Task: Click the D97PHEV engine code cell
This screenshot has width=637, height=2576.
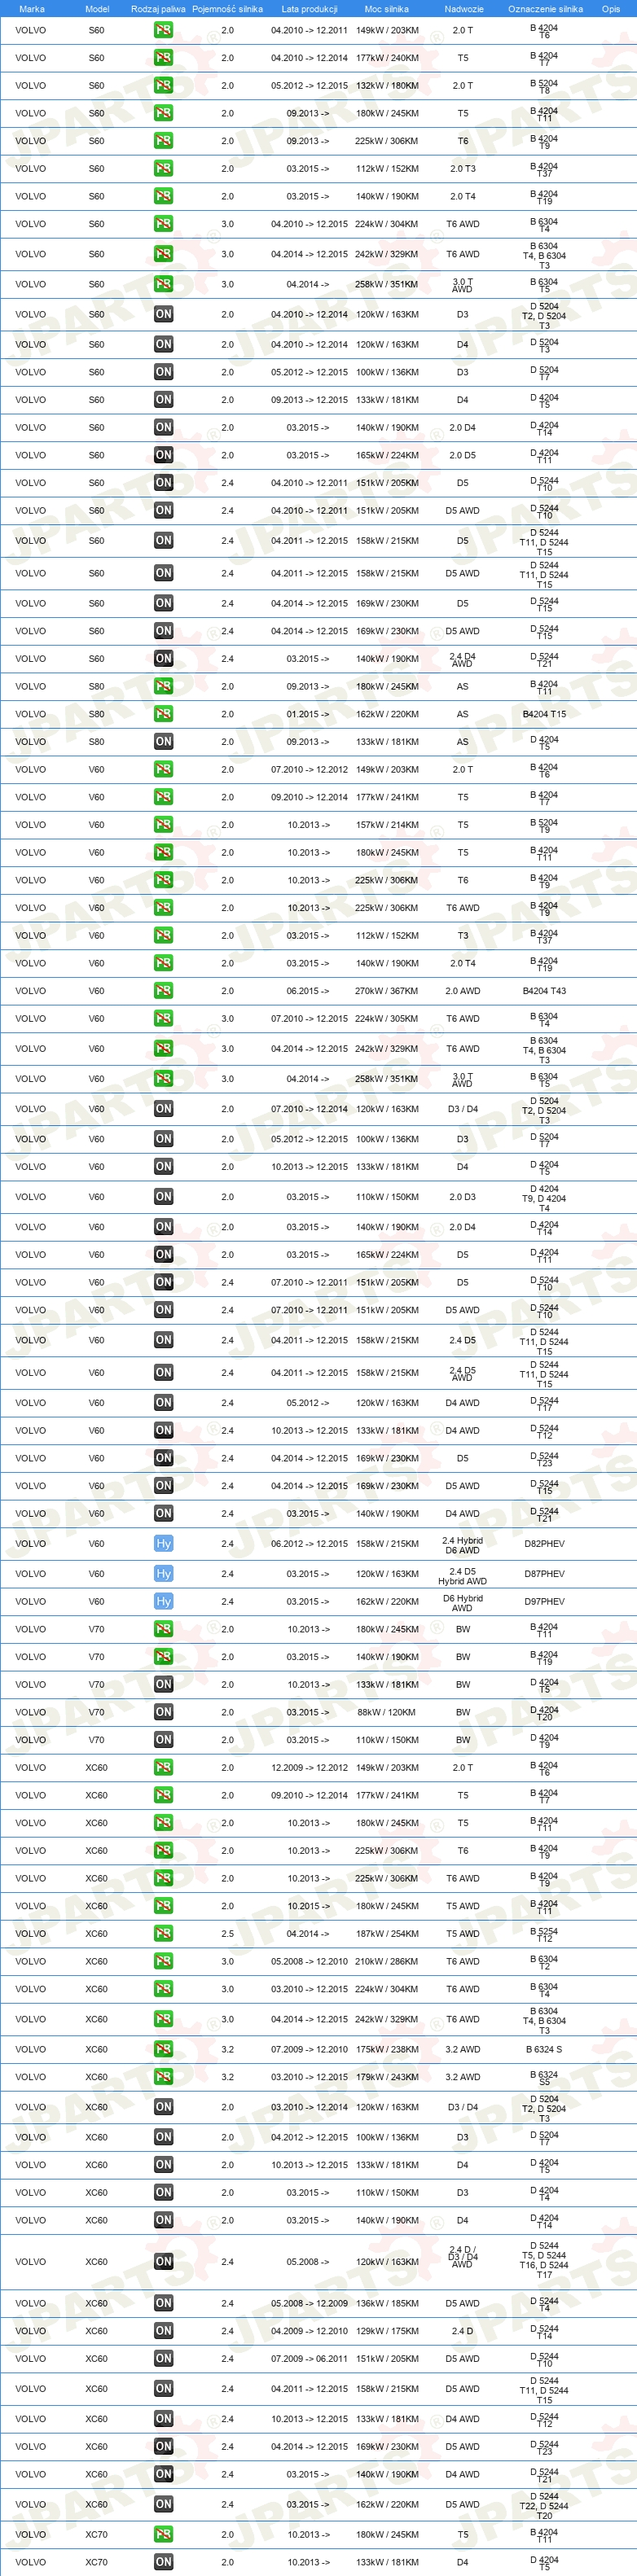Action: pyautogui.click(x=544, y=1602)
